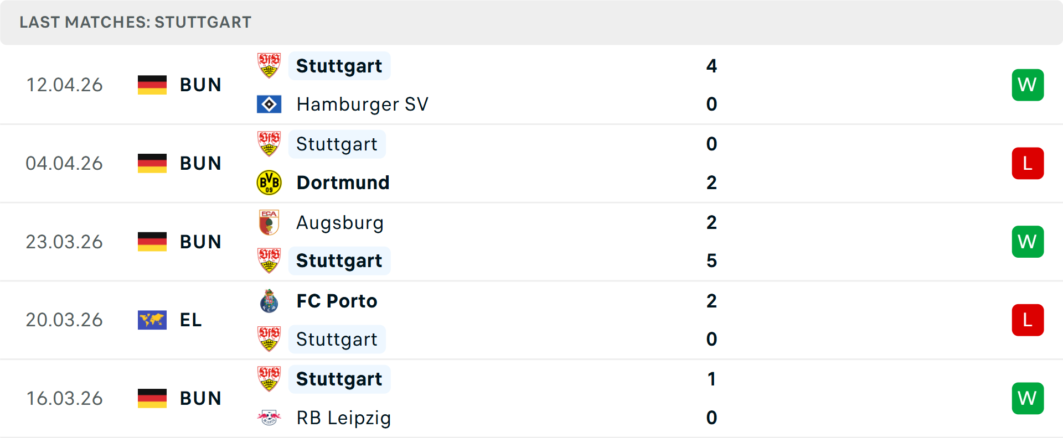Image resolution: width=1063 pixels, height=438 pixels.
Task: Open the Augsburg FCA club badge
Action: pyautogui.click(x=269, y=222)
